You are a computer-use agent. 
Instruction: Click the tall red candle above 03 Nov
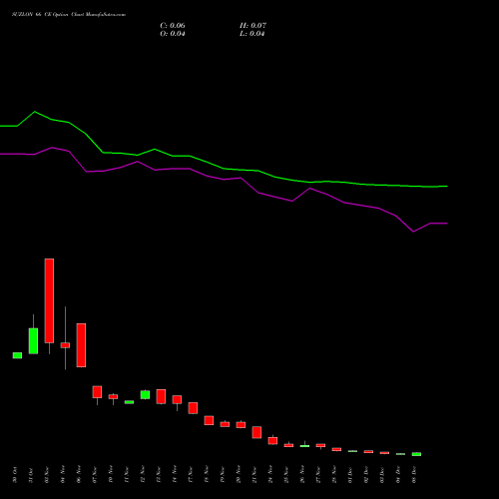click(x=49, y=300)
